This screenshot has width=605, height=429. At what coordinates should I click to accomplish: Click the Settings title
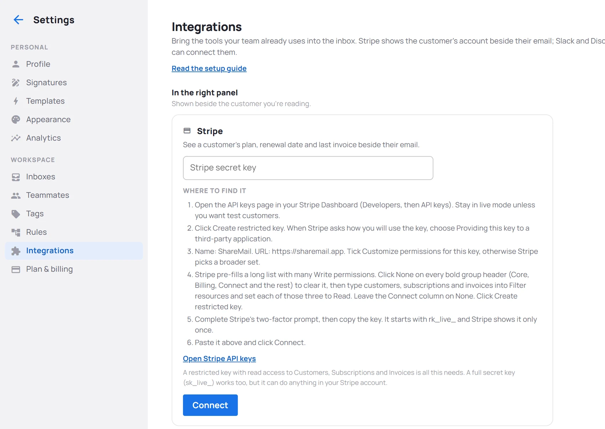[54, 20]
